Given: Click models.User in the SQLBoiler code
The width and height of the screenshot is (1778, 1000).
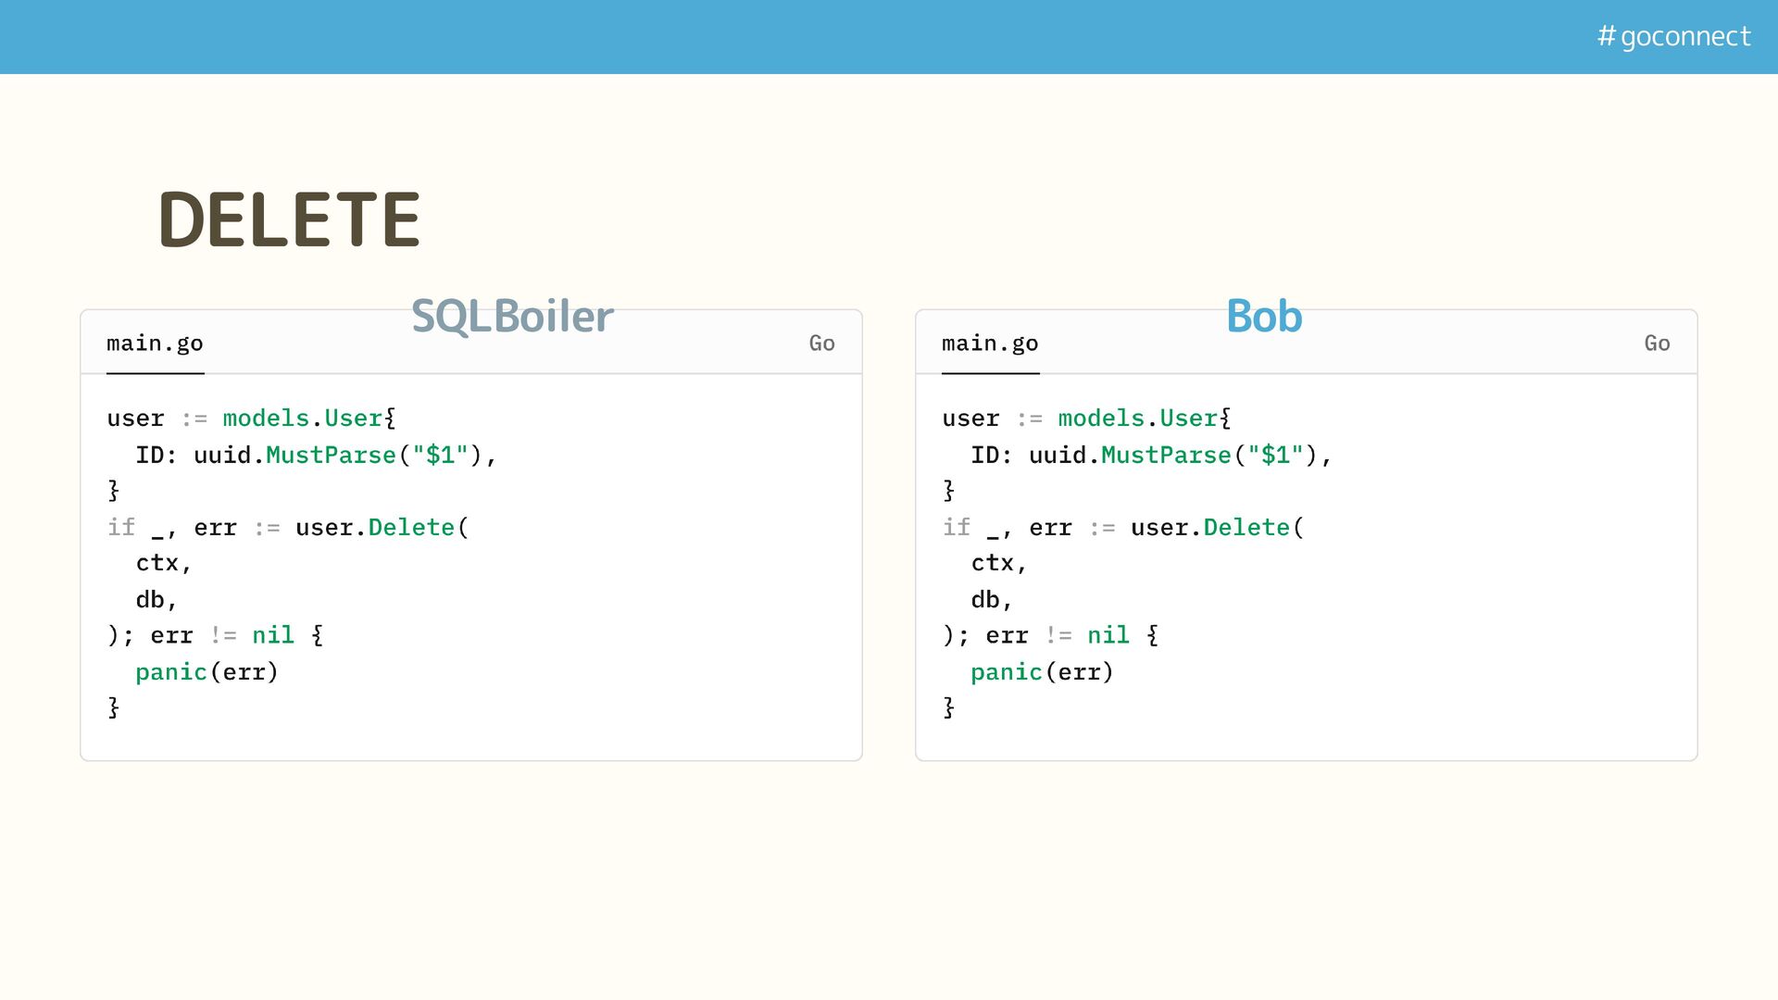Looking at the screenshot, I should click(x=303, y=419).
